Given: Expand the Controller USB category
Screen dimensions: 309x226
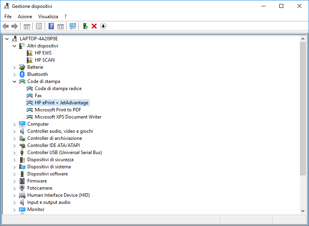Looking at the screenshot, I should pos(15,153).
